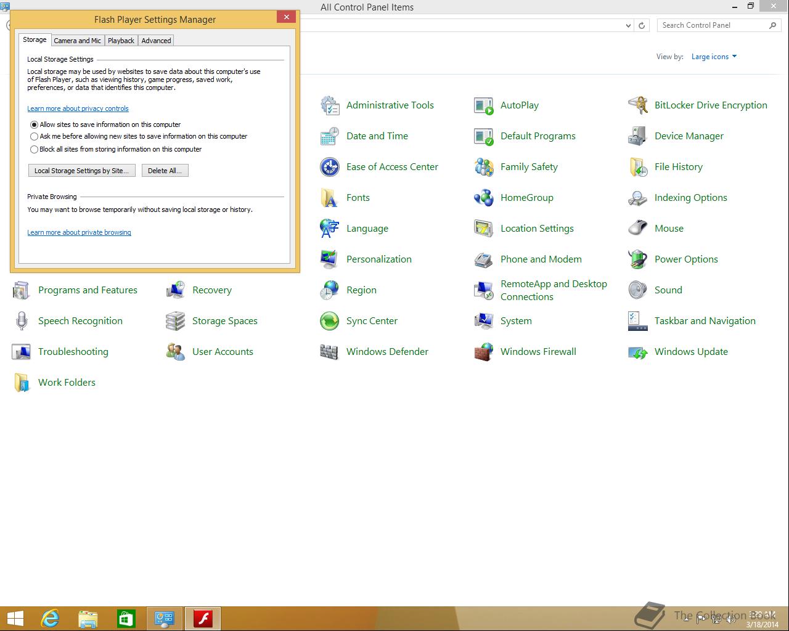Screen dimensions: 789x631
Task: Open the Device Manager icon
Action: 638,136
